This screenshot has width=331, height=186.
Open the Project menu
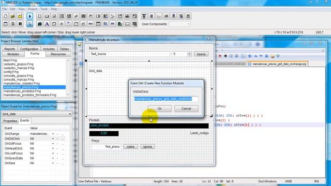pyautogui.click(x=32, y=9)
